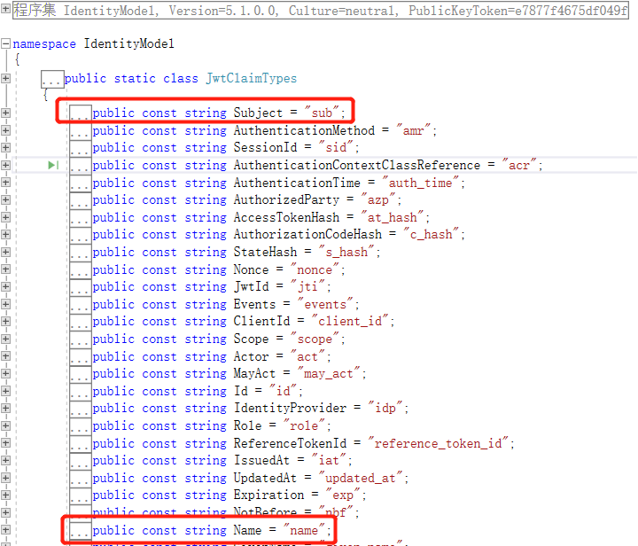Select the "sid" string literal
The image size is (638, 546).
[336, 147]
